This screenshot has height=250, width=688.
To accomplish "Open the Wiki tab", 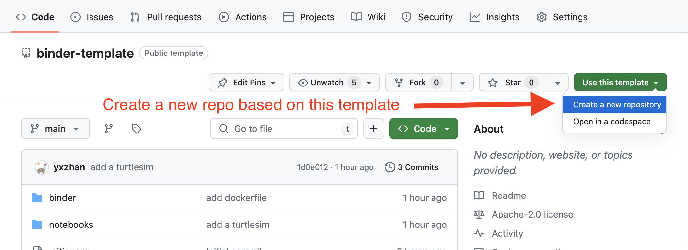I will 368,17.
